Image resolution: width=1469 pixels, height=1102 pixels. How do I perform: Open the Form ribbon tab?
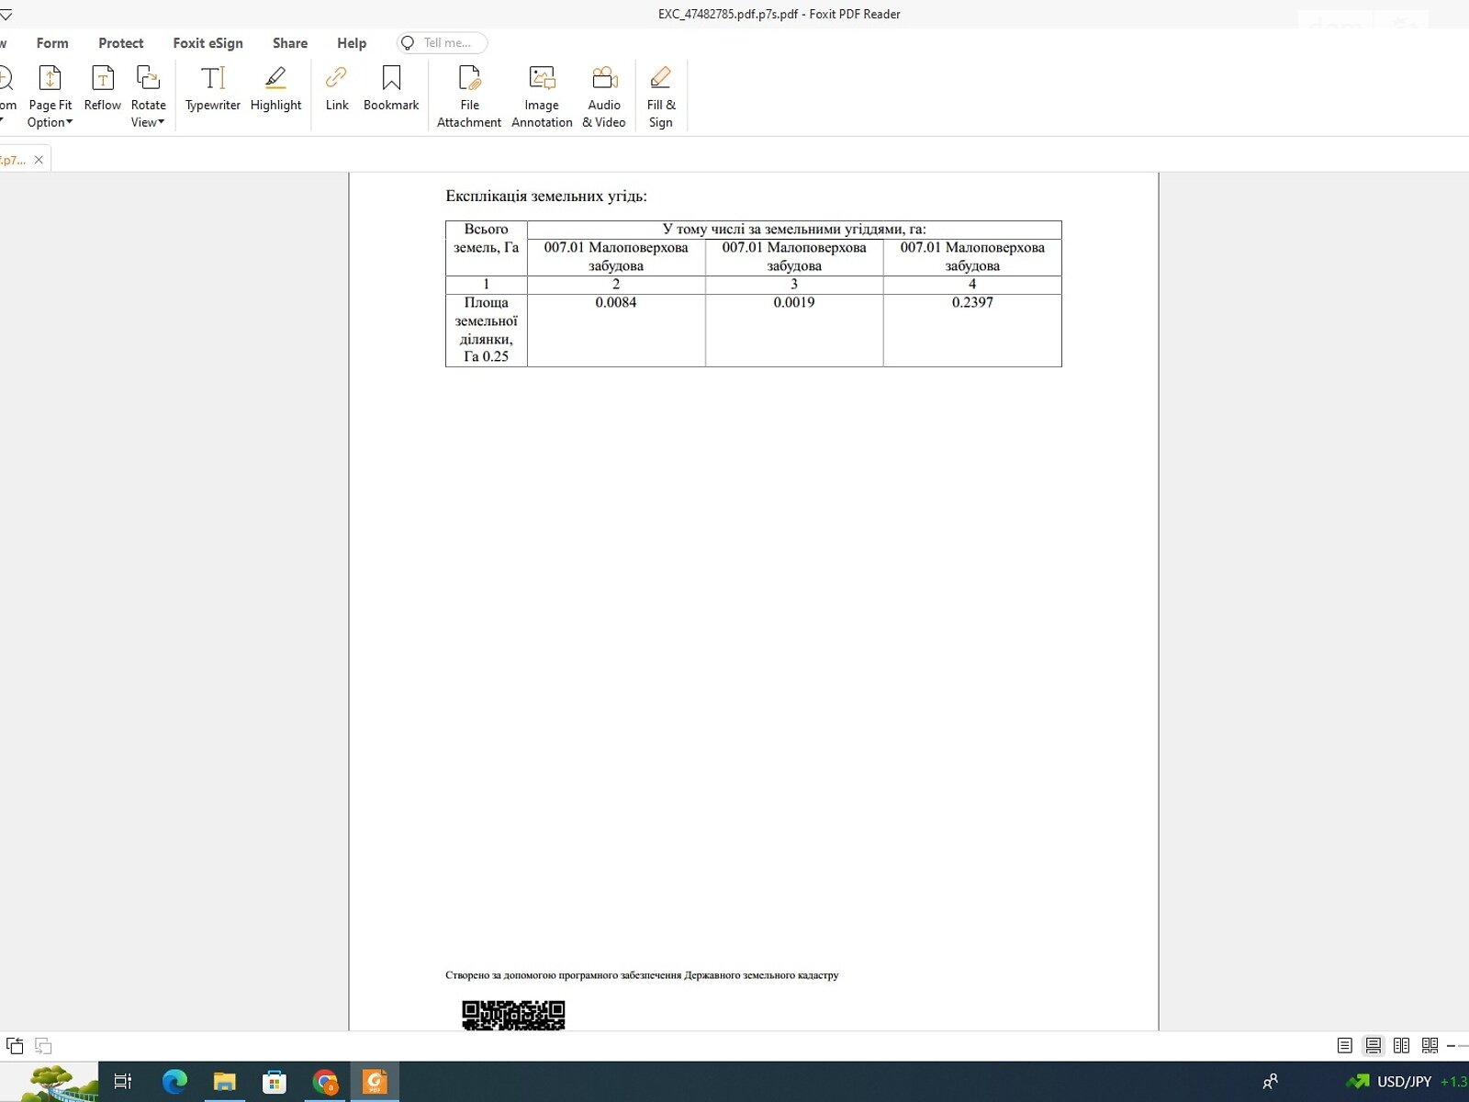52,43
